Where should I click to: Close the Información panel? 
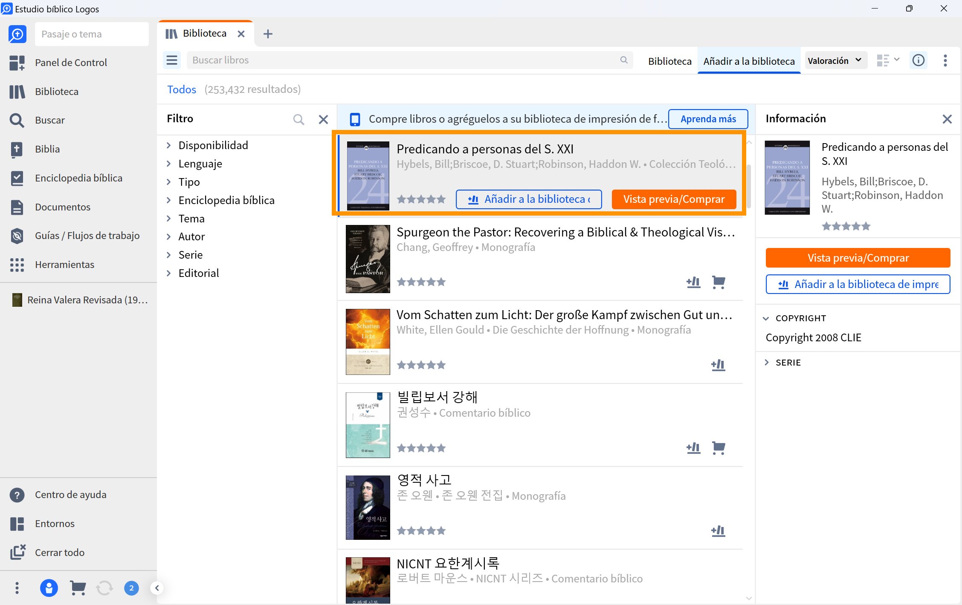point(947,119)
